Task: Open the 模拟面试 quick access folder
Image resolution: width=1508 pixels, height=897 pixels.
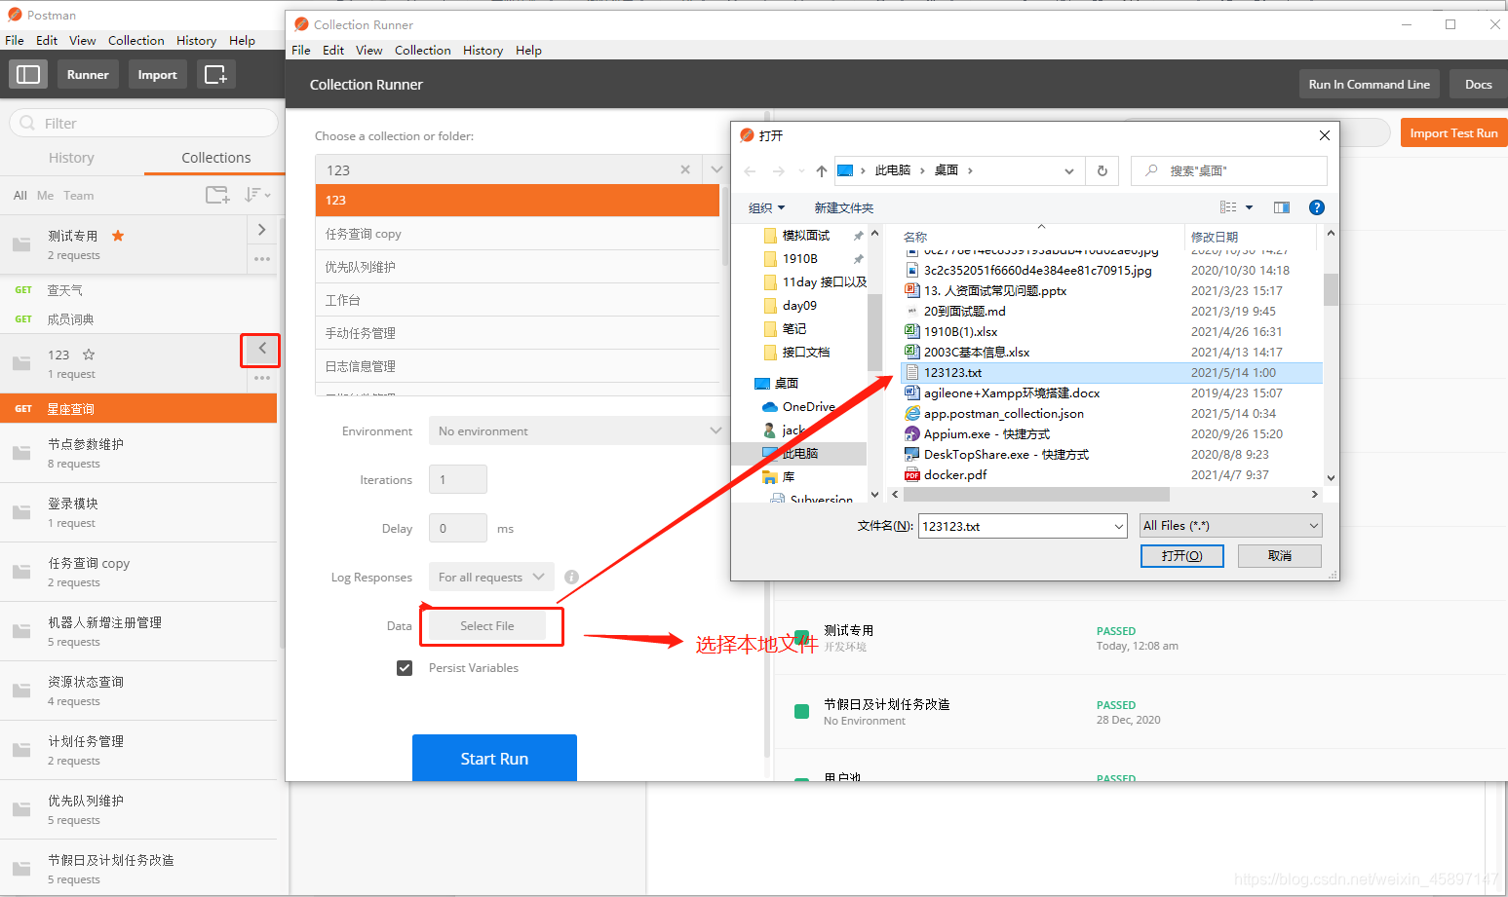Action: (806, 235)
